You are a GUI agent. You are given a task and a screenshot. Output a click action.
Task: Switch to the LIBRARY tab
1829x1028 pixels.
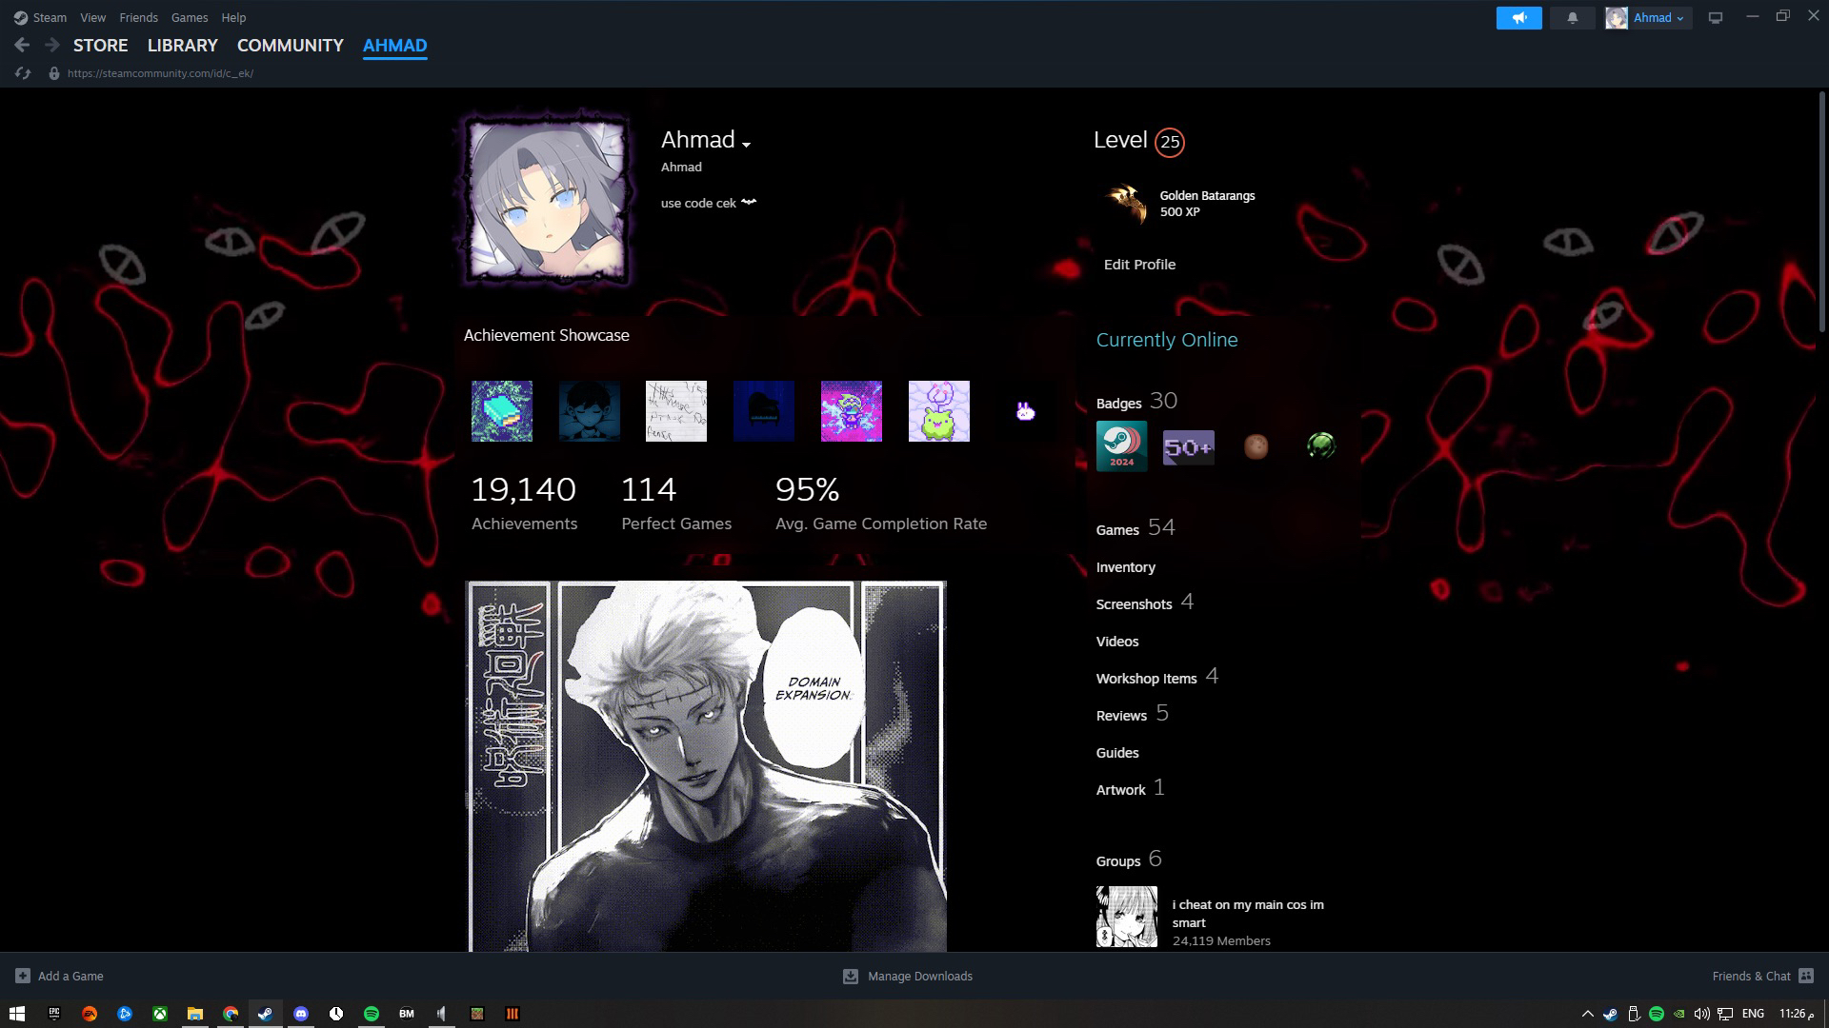point(183,45)
